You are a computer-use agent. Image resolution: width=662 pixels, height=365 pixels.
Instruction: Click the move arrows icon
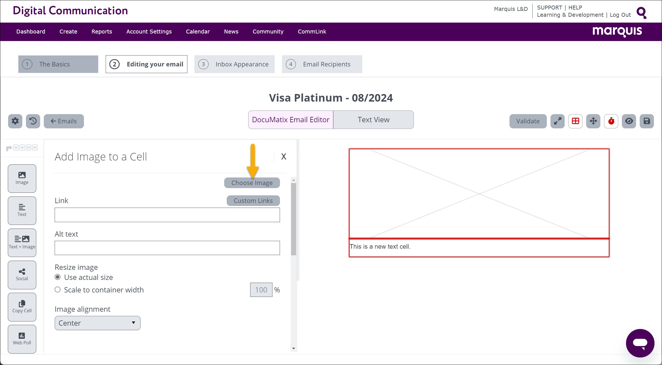(593, 121)
